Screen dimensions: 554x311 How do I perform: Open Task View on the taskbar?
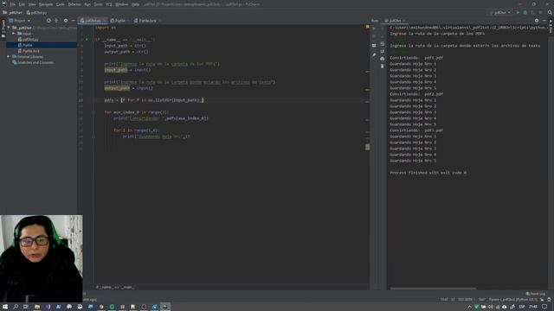(x=26, y=307)
